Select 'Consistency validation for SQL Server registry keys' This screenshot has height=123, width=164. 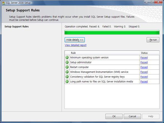click(97, 77)
